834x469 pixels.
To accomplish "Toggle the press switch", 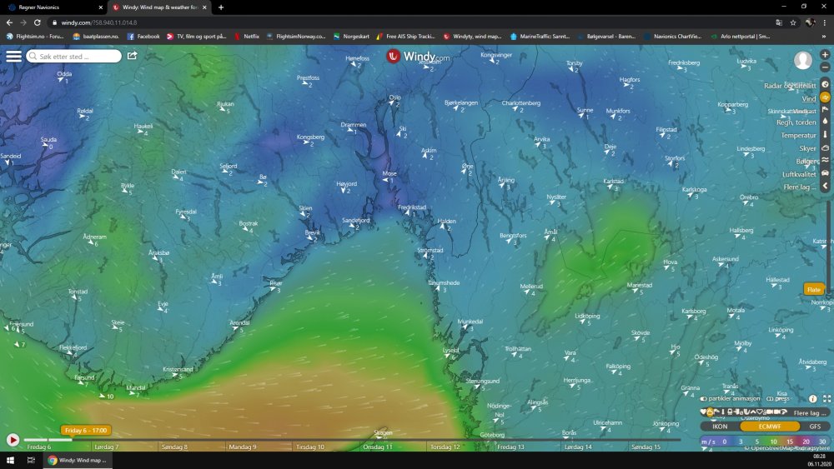I will click(770, 398).
